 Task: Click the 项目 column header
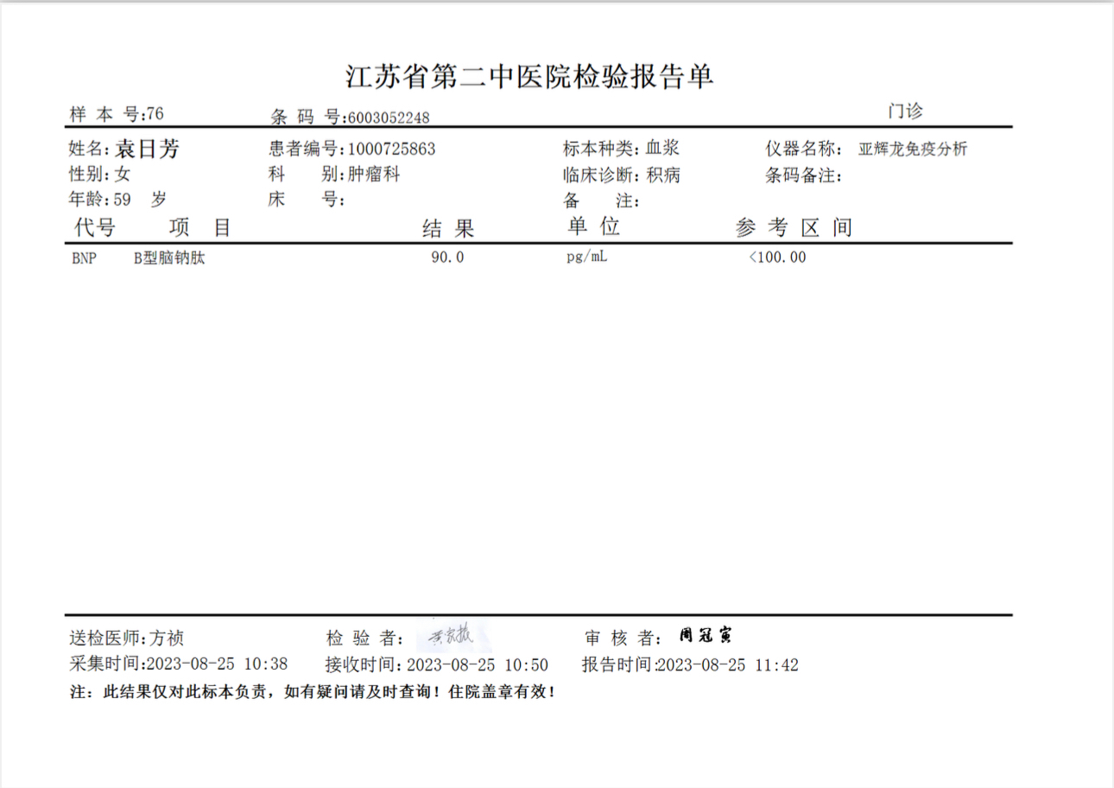[x=200, y=228]
